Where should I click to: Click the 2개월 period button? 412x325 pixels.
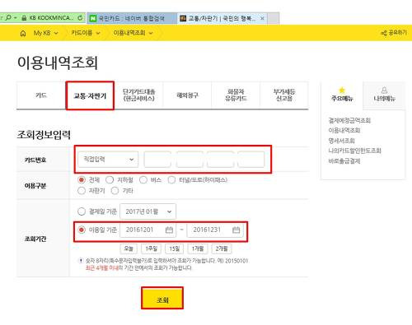(x=222, y=248)
